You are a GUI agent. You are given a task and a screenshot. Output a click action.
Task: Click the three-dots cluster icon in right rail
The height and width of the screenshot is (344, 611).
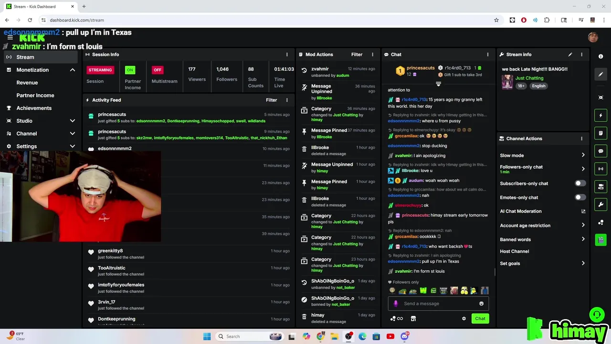600,222
